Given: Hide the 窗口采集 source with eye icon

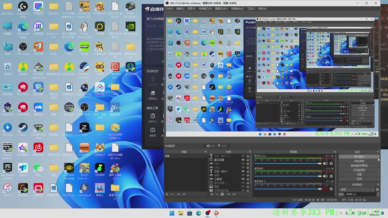Looking at the screenshot, I should click(243, 160).
